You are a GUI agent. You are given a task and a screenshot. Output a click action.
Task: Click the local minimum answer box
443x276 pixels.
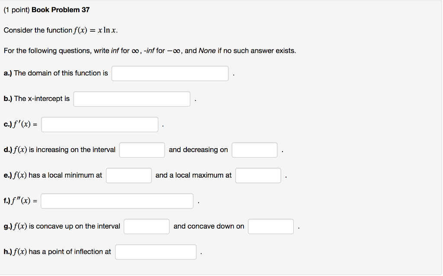pyautogui.click(x=128, y=175)
